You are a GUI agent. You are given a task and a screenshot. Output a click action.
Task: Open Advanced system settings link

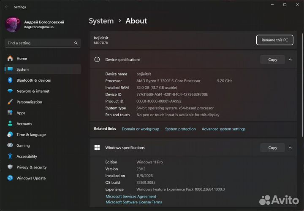(223, 129)
